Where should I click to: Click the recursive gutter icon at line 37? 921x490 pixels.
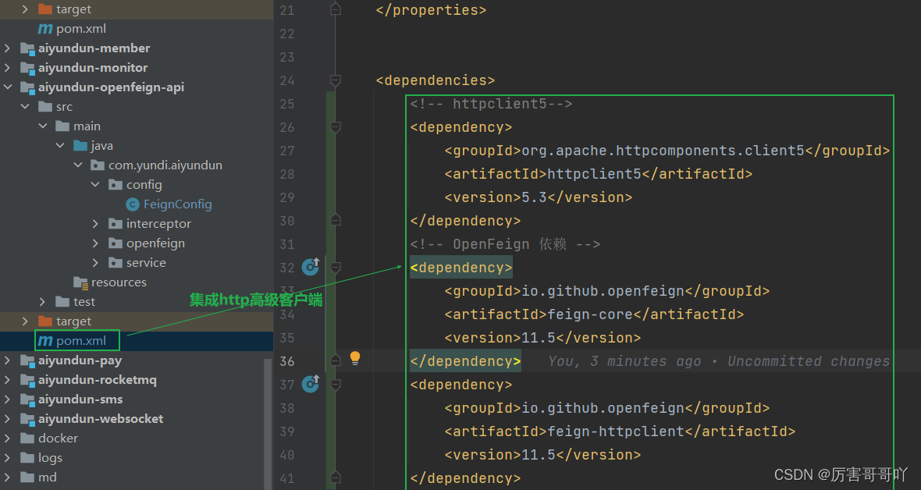310,384
